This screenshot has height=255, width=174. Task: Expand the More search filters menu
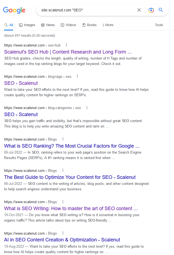coord(108,25)
